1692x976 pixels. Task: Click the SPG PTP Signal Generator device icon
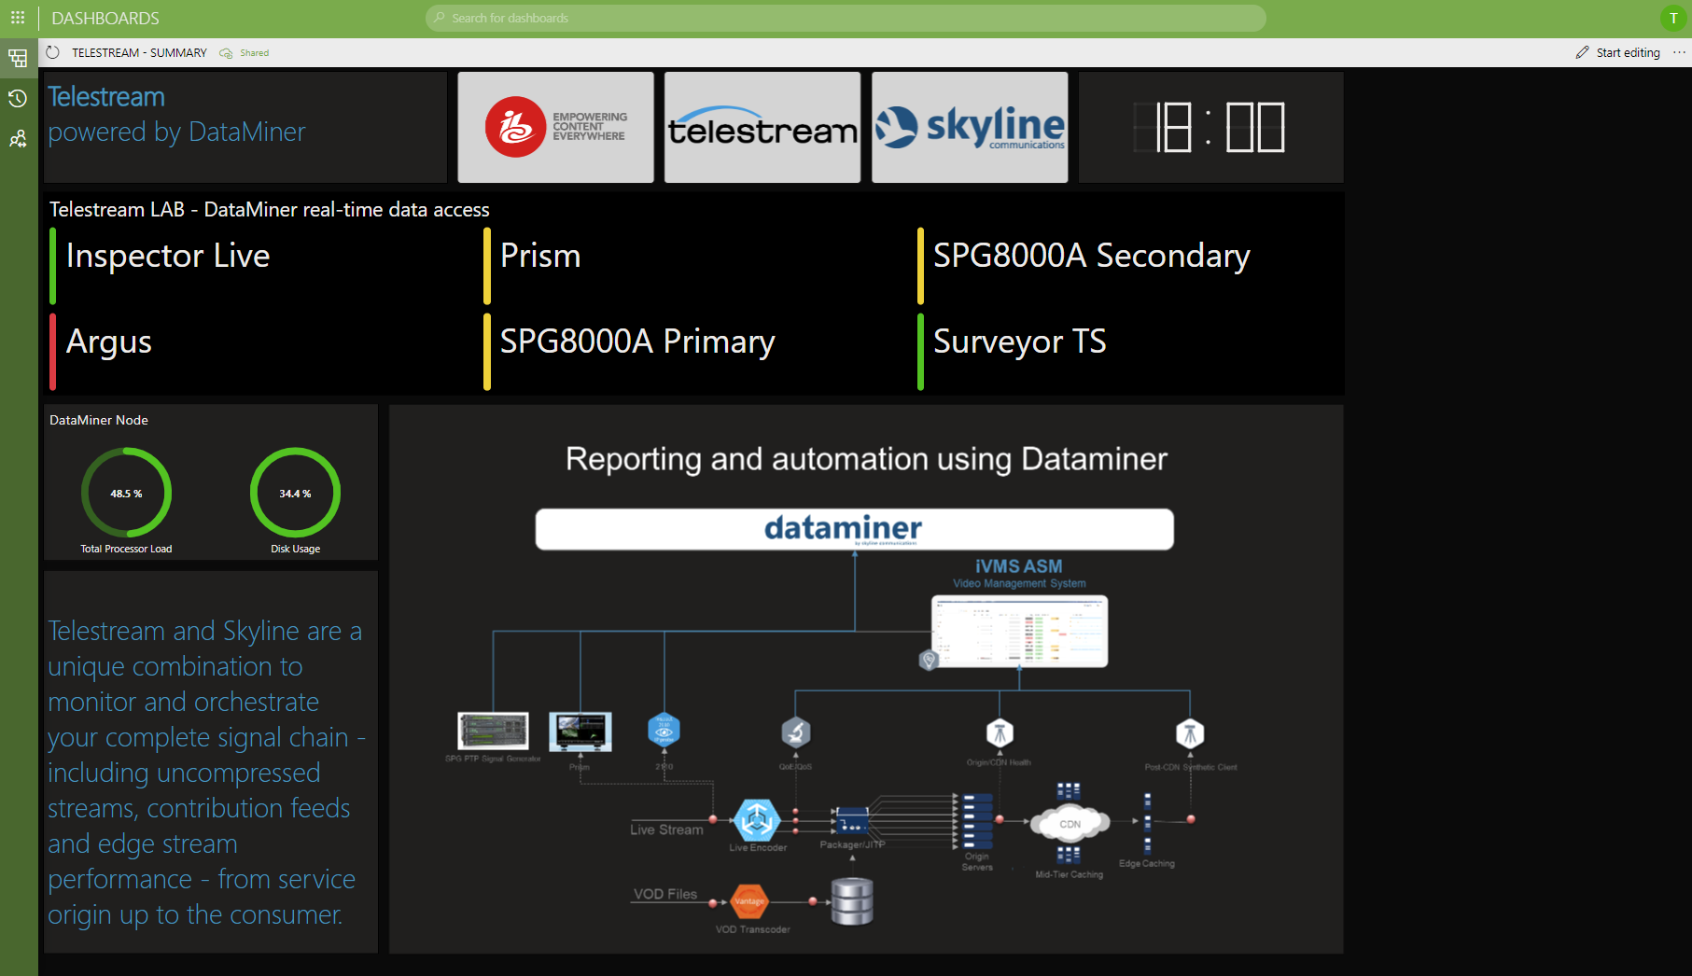coord(493,731)
